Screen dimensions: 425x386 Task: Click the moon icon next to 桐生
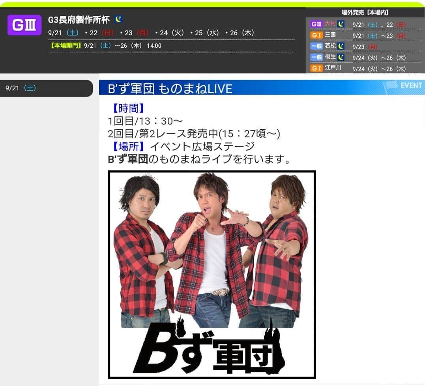341,57
